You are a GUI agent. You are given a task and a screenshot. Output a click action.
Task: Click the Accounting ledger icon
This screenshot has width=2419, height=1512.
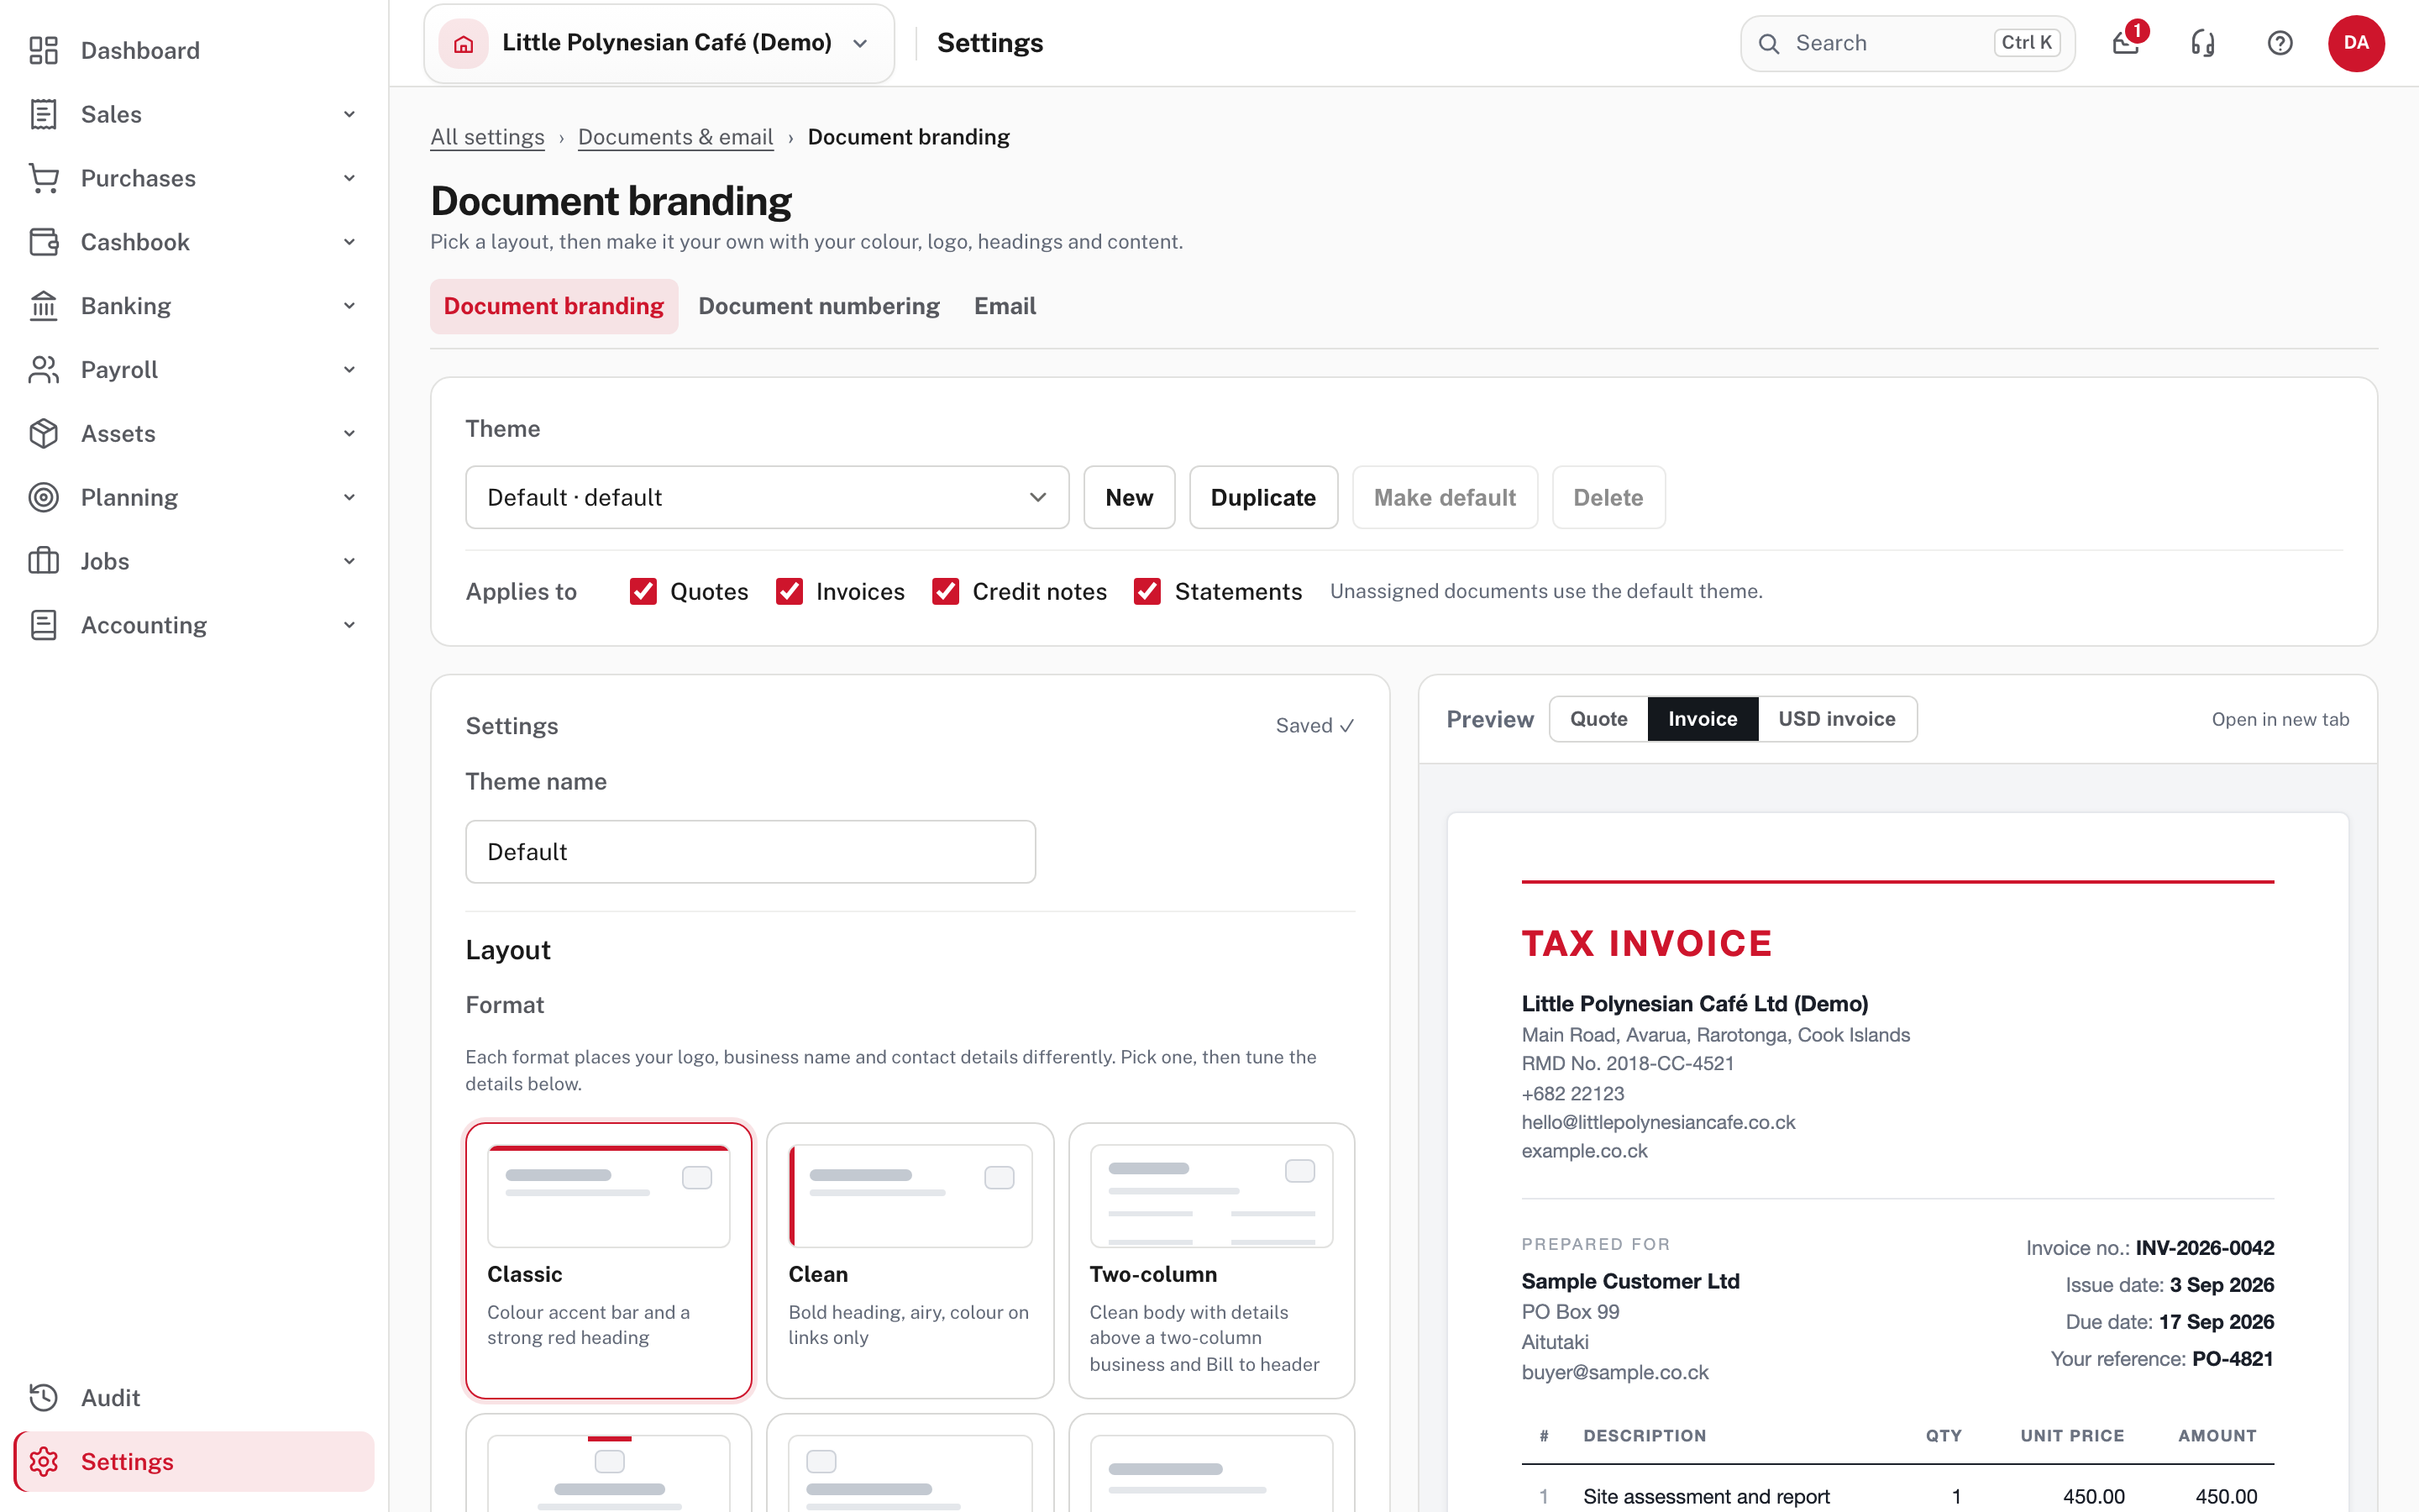(43, 625)
